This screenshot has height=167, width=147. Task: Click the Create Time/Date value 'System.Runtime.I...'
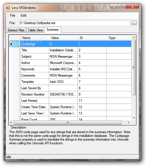pyautogui.click(x=63, y=107)
